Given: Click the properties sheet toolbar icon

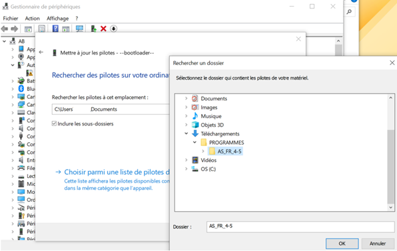Looking at the screenshot, I should [41, 29].
